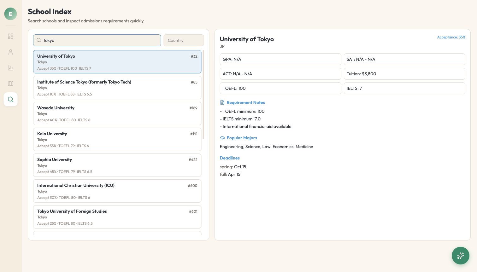Click the 'ACT: N/A - N/A' box
The image size is (477, 272).
pos(280,74)
